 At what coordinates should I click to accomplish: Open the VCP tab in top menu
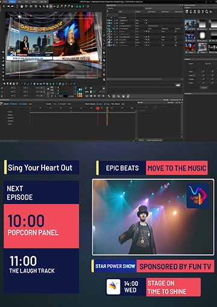click(x=27, y=1)
